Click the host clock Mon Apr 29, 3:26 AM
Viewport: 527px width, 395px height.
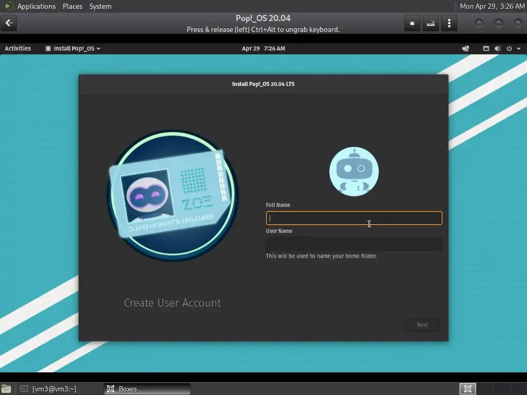coord(492,6)
